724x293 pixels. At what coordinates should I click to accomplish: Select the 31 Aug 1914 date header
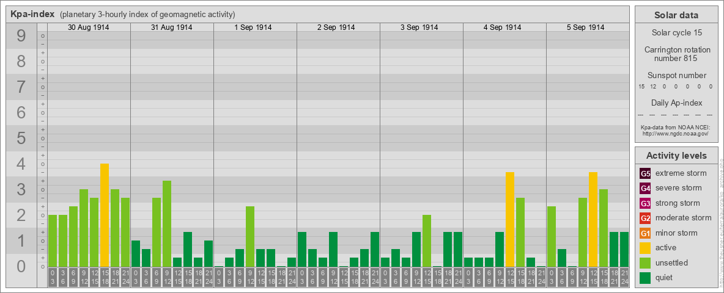tap(172, 27)
